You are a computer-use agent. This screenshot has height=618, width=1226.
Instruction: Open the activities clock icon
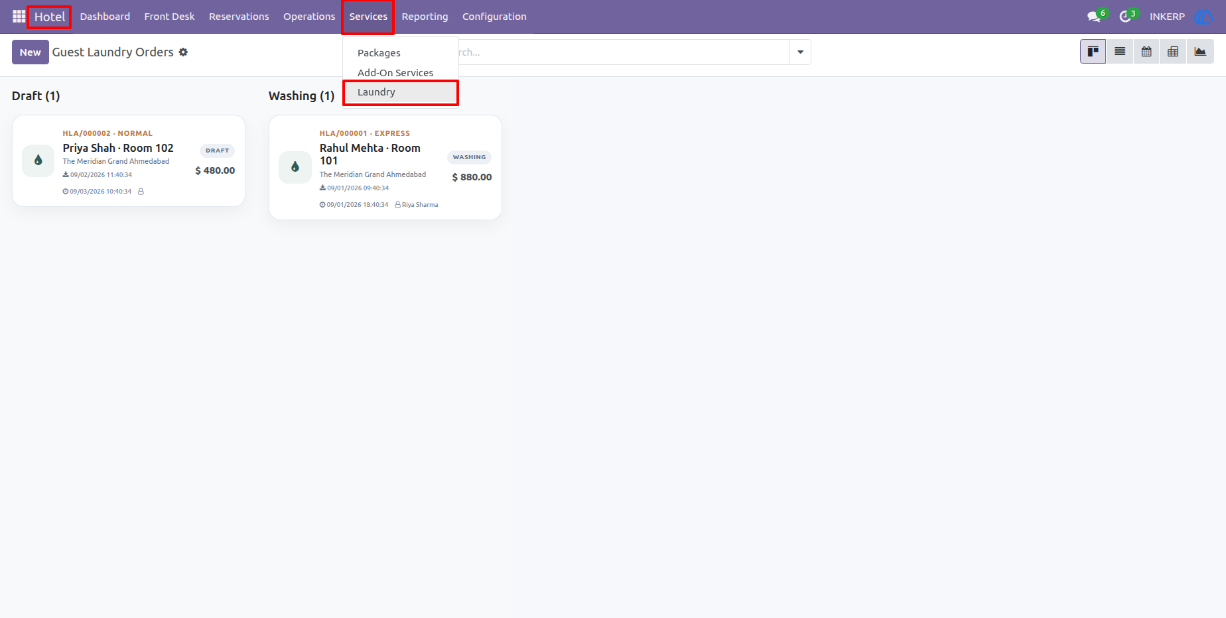(1125, 17)
